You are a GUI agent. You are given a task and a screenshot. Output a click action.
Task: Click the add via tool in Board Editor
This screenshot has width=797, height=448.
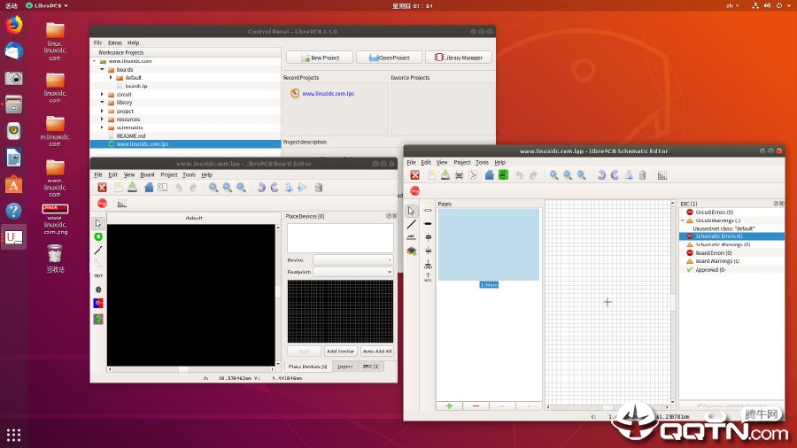point(98,236)
